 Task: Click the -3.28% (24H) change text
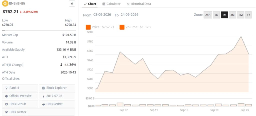tap(30, 12)
